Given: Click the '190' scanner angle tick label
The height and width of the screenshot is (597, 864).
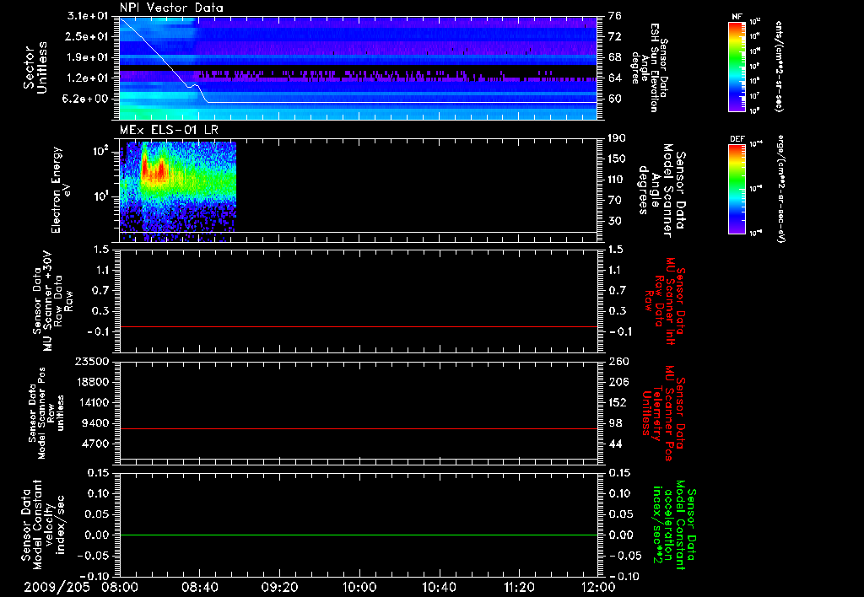Looking at the screenshot, I should point(617,138).
